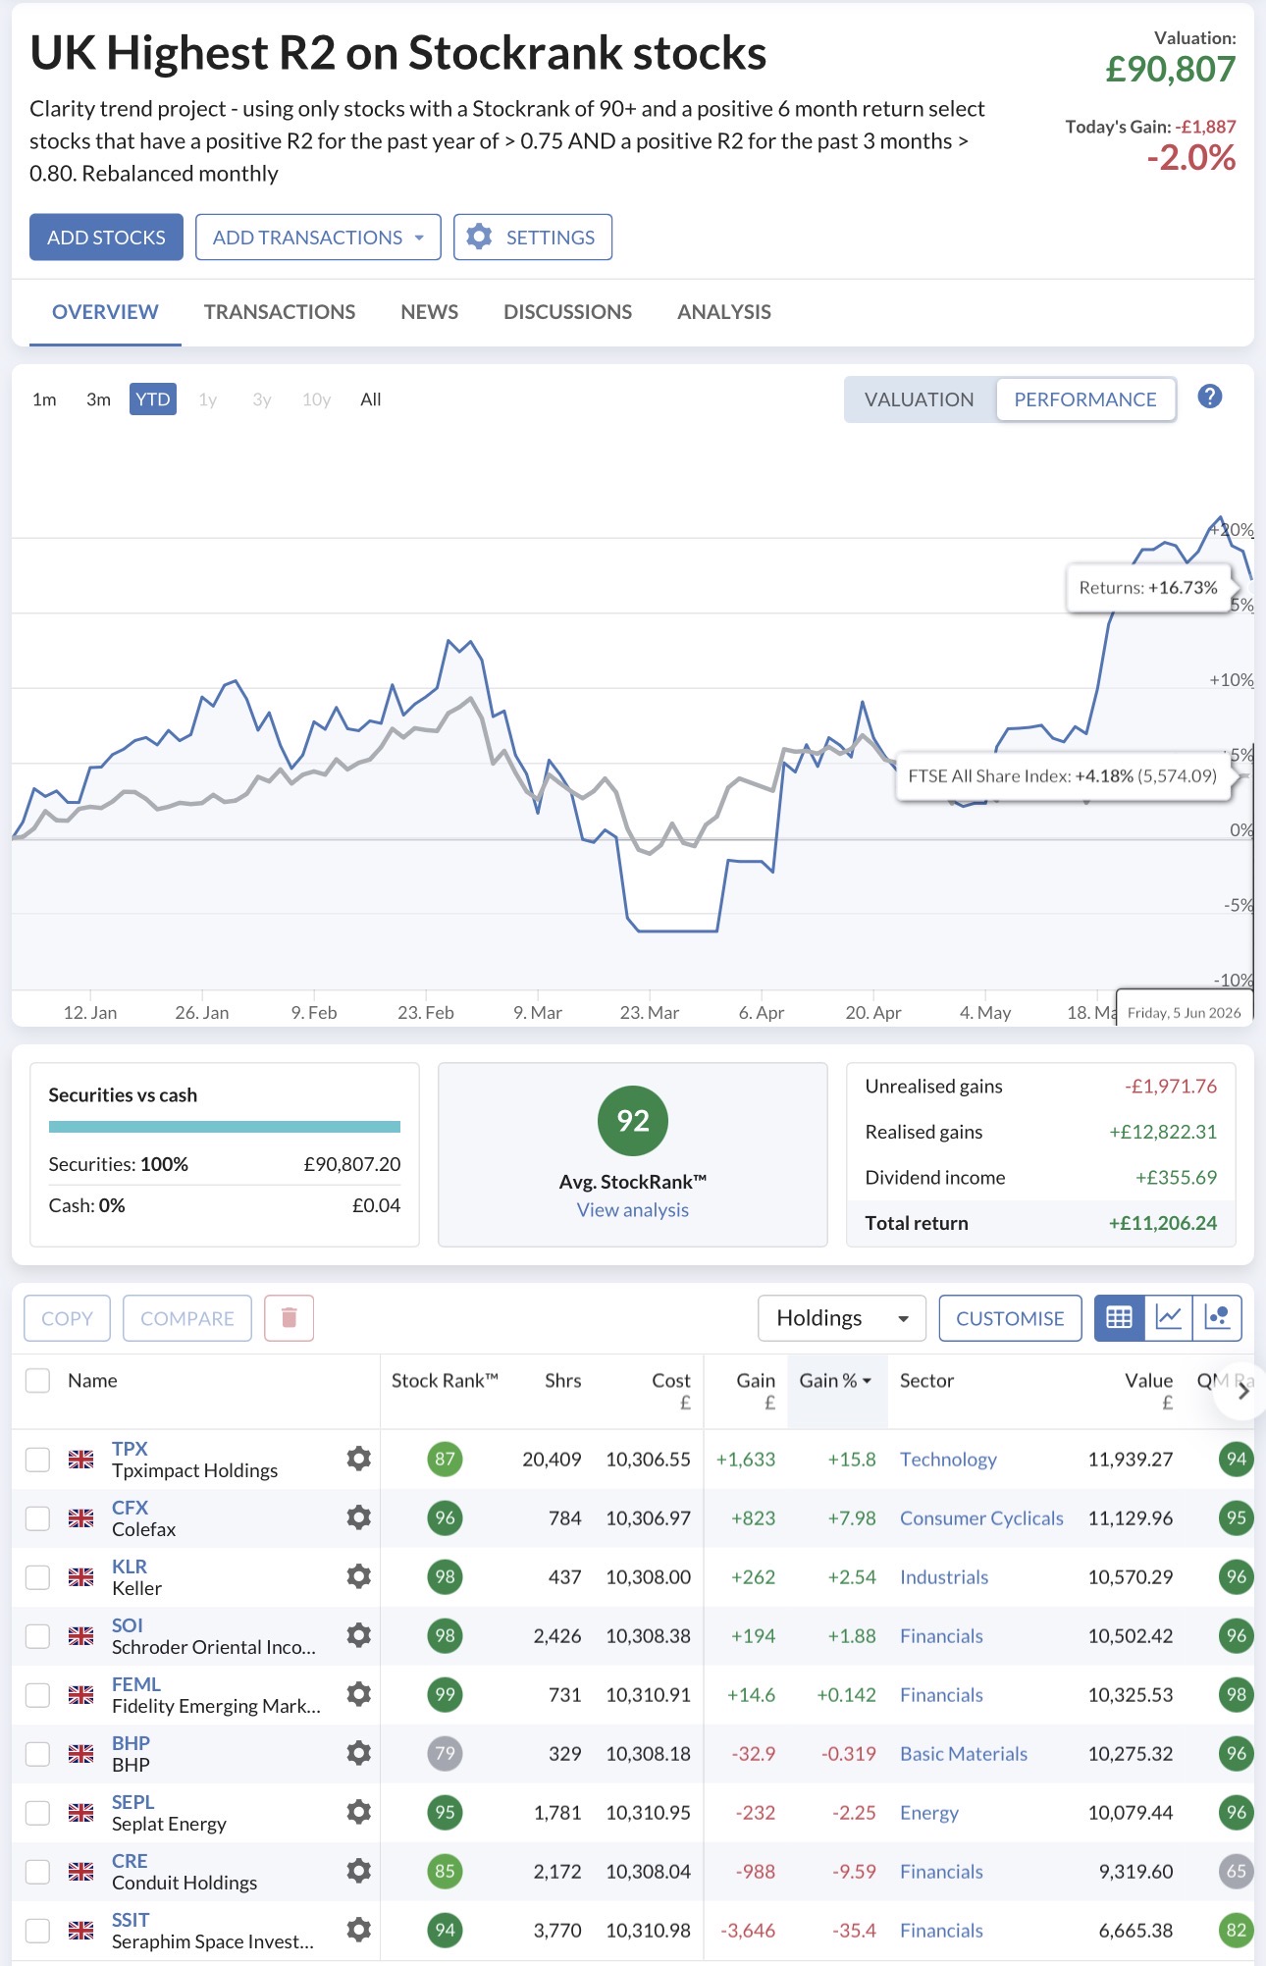This screenshot has height=1966, width=1266.
Task: Tick the checkbox for SSIT row
Action: pyautogui.click(x=37, y=1931)
